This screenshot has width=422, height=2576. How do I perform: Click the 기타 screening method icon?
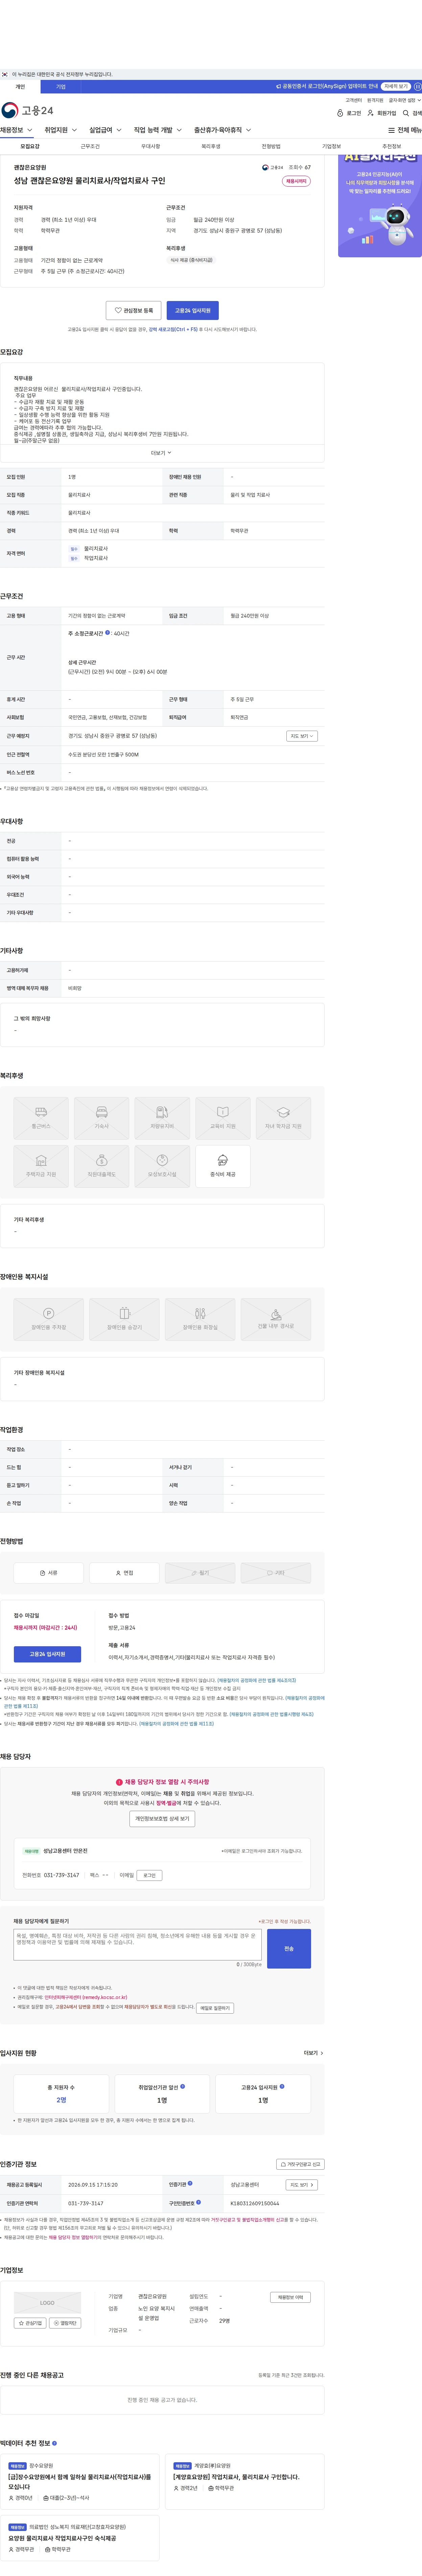point(275,1573)
